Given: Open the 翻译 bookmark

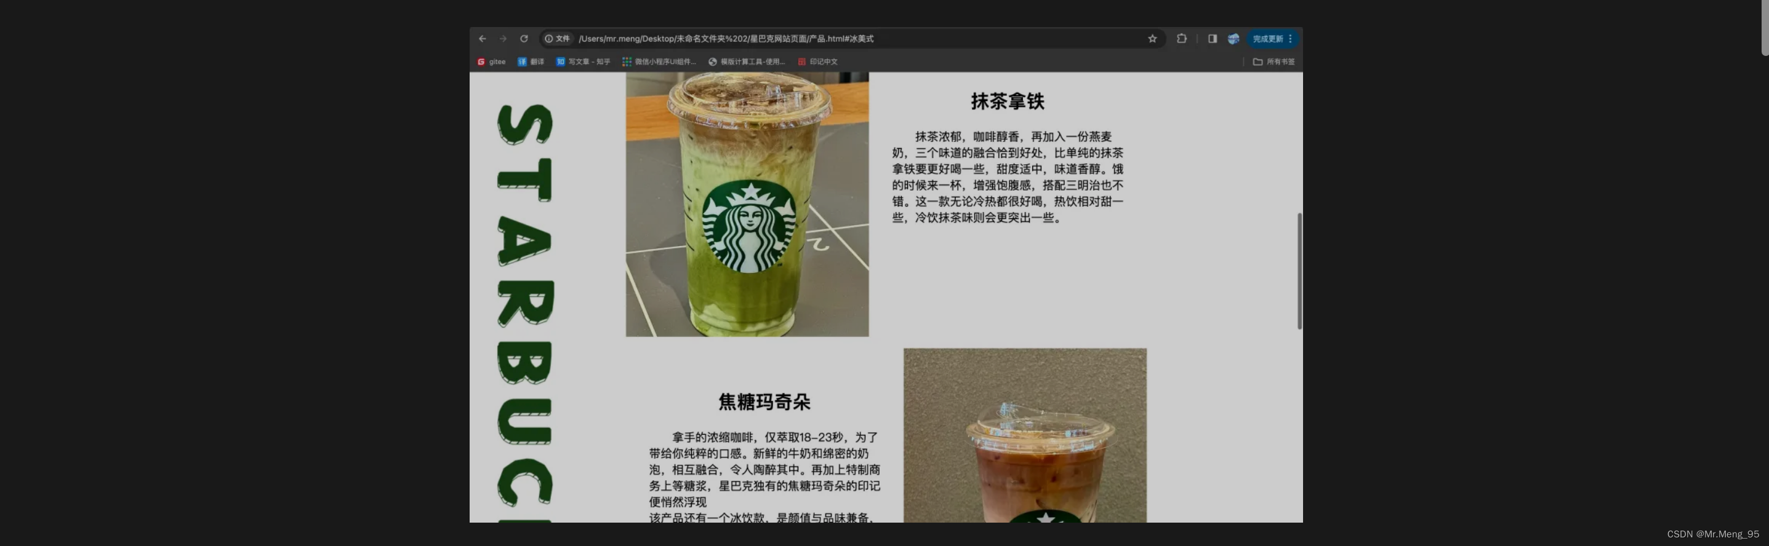Looking at the screenshot, I should click(531, 61).
